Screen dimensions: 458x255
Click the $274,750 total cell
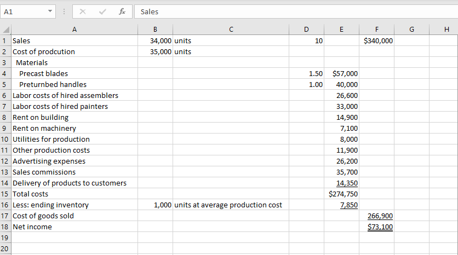(341, 194)
